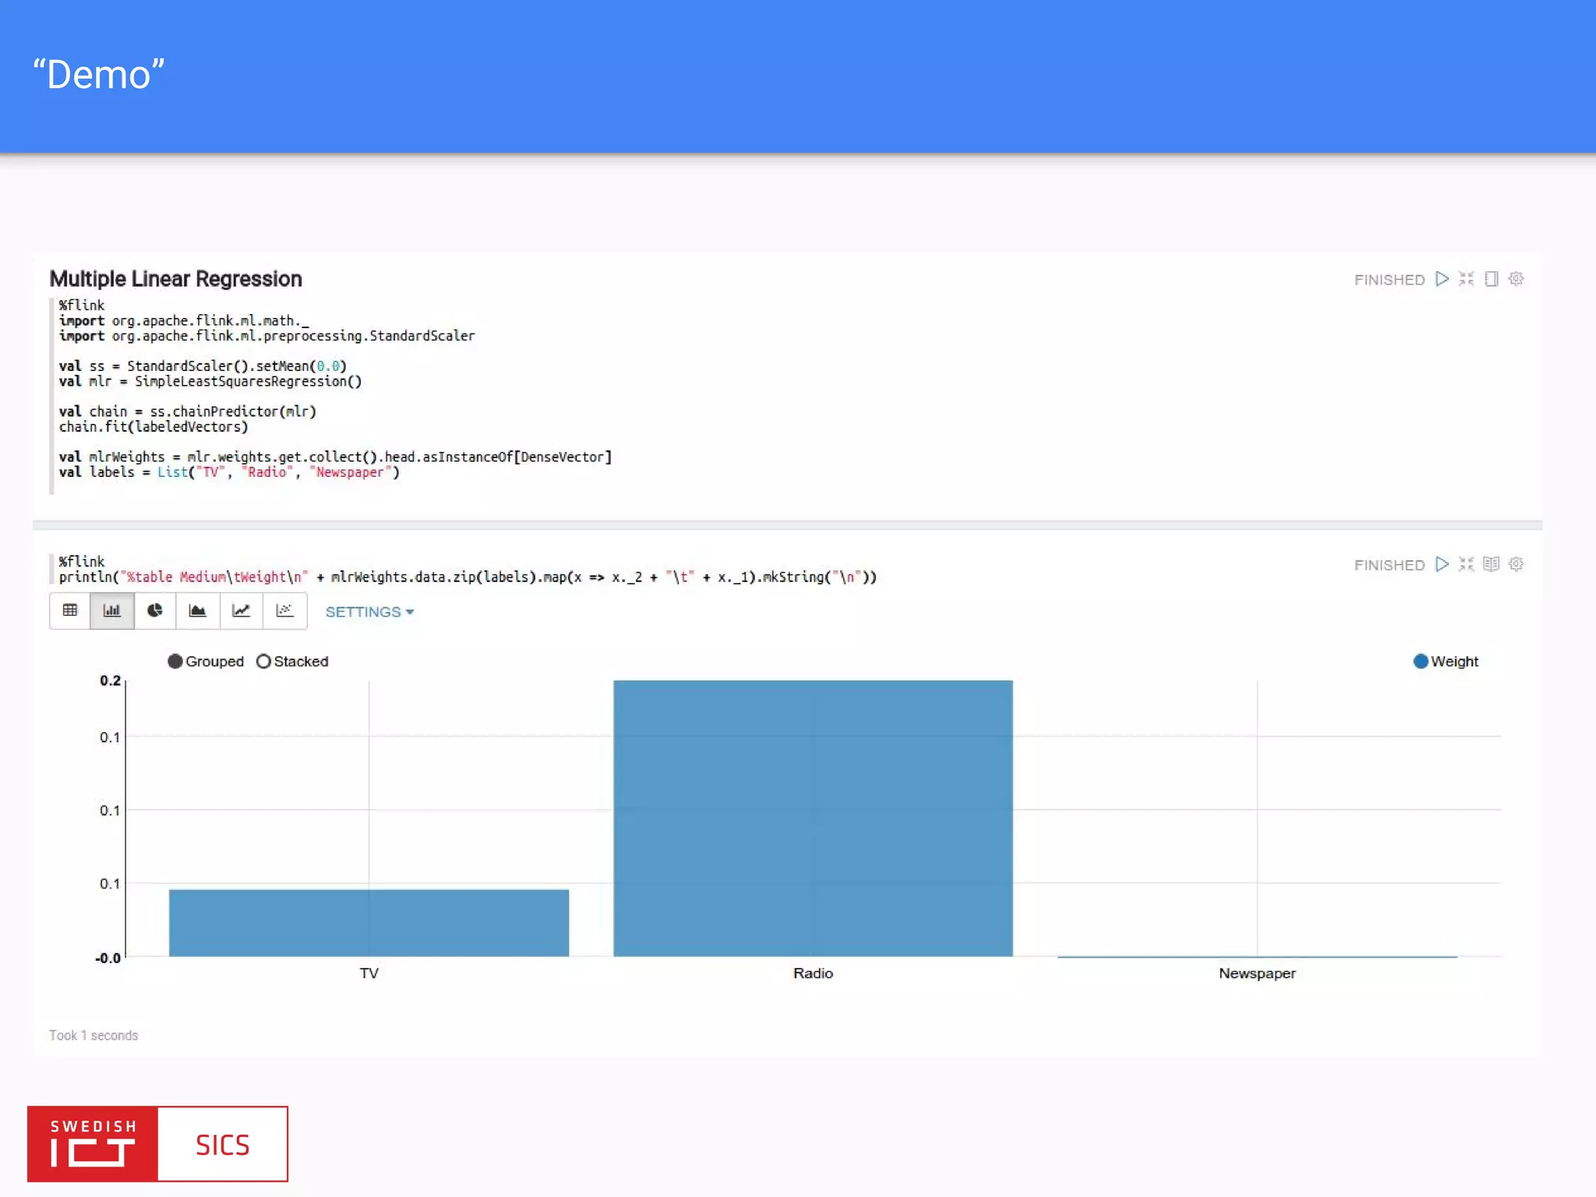Click the Radio bar in chart
Screen dimensions: 1596x1197
(x=813, y=818)
